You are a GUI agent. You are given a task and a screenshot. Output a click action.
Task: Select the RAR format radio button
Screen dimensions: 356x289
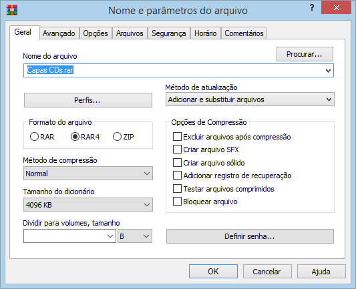pos(34,137)
